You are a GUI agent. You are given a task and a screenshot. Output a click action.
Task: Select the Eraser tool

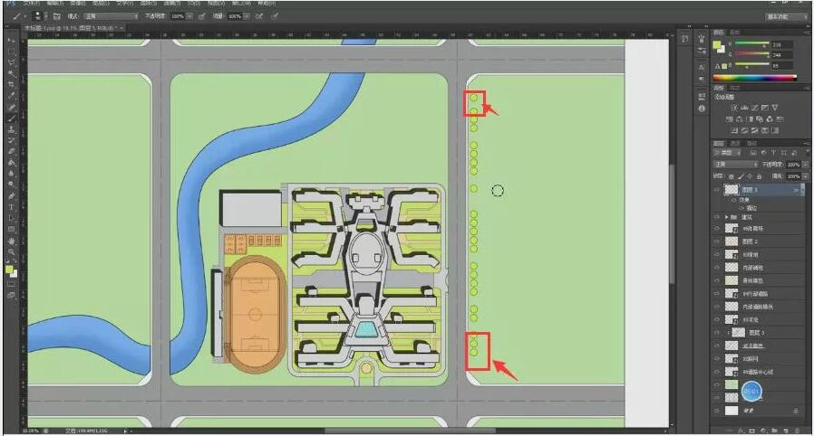tap(11, 151)
